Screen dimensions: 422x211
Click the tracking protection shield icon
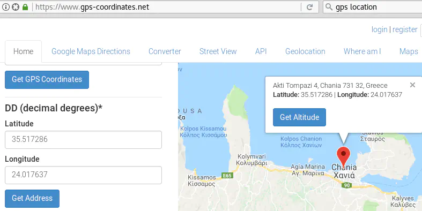click(x=16, y=7)
